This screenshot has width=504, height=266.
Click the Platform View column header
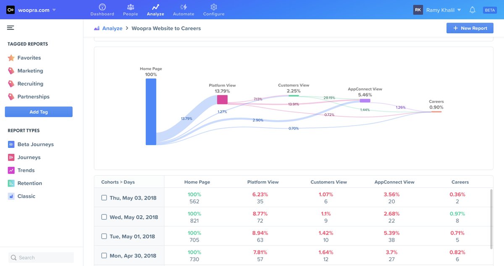click(263, 182)
